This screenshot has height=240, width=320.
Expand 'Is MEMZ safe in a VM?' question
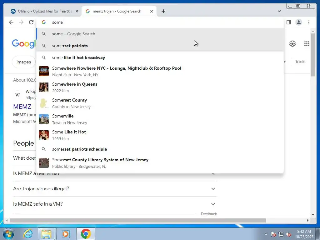point(115,204)
